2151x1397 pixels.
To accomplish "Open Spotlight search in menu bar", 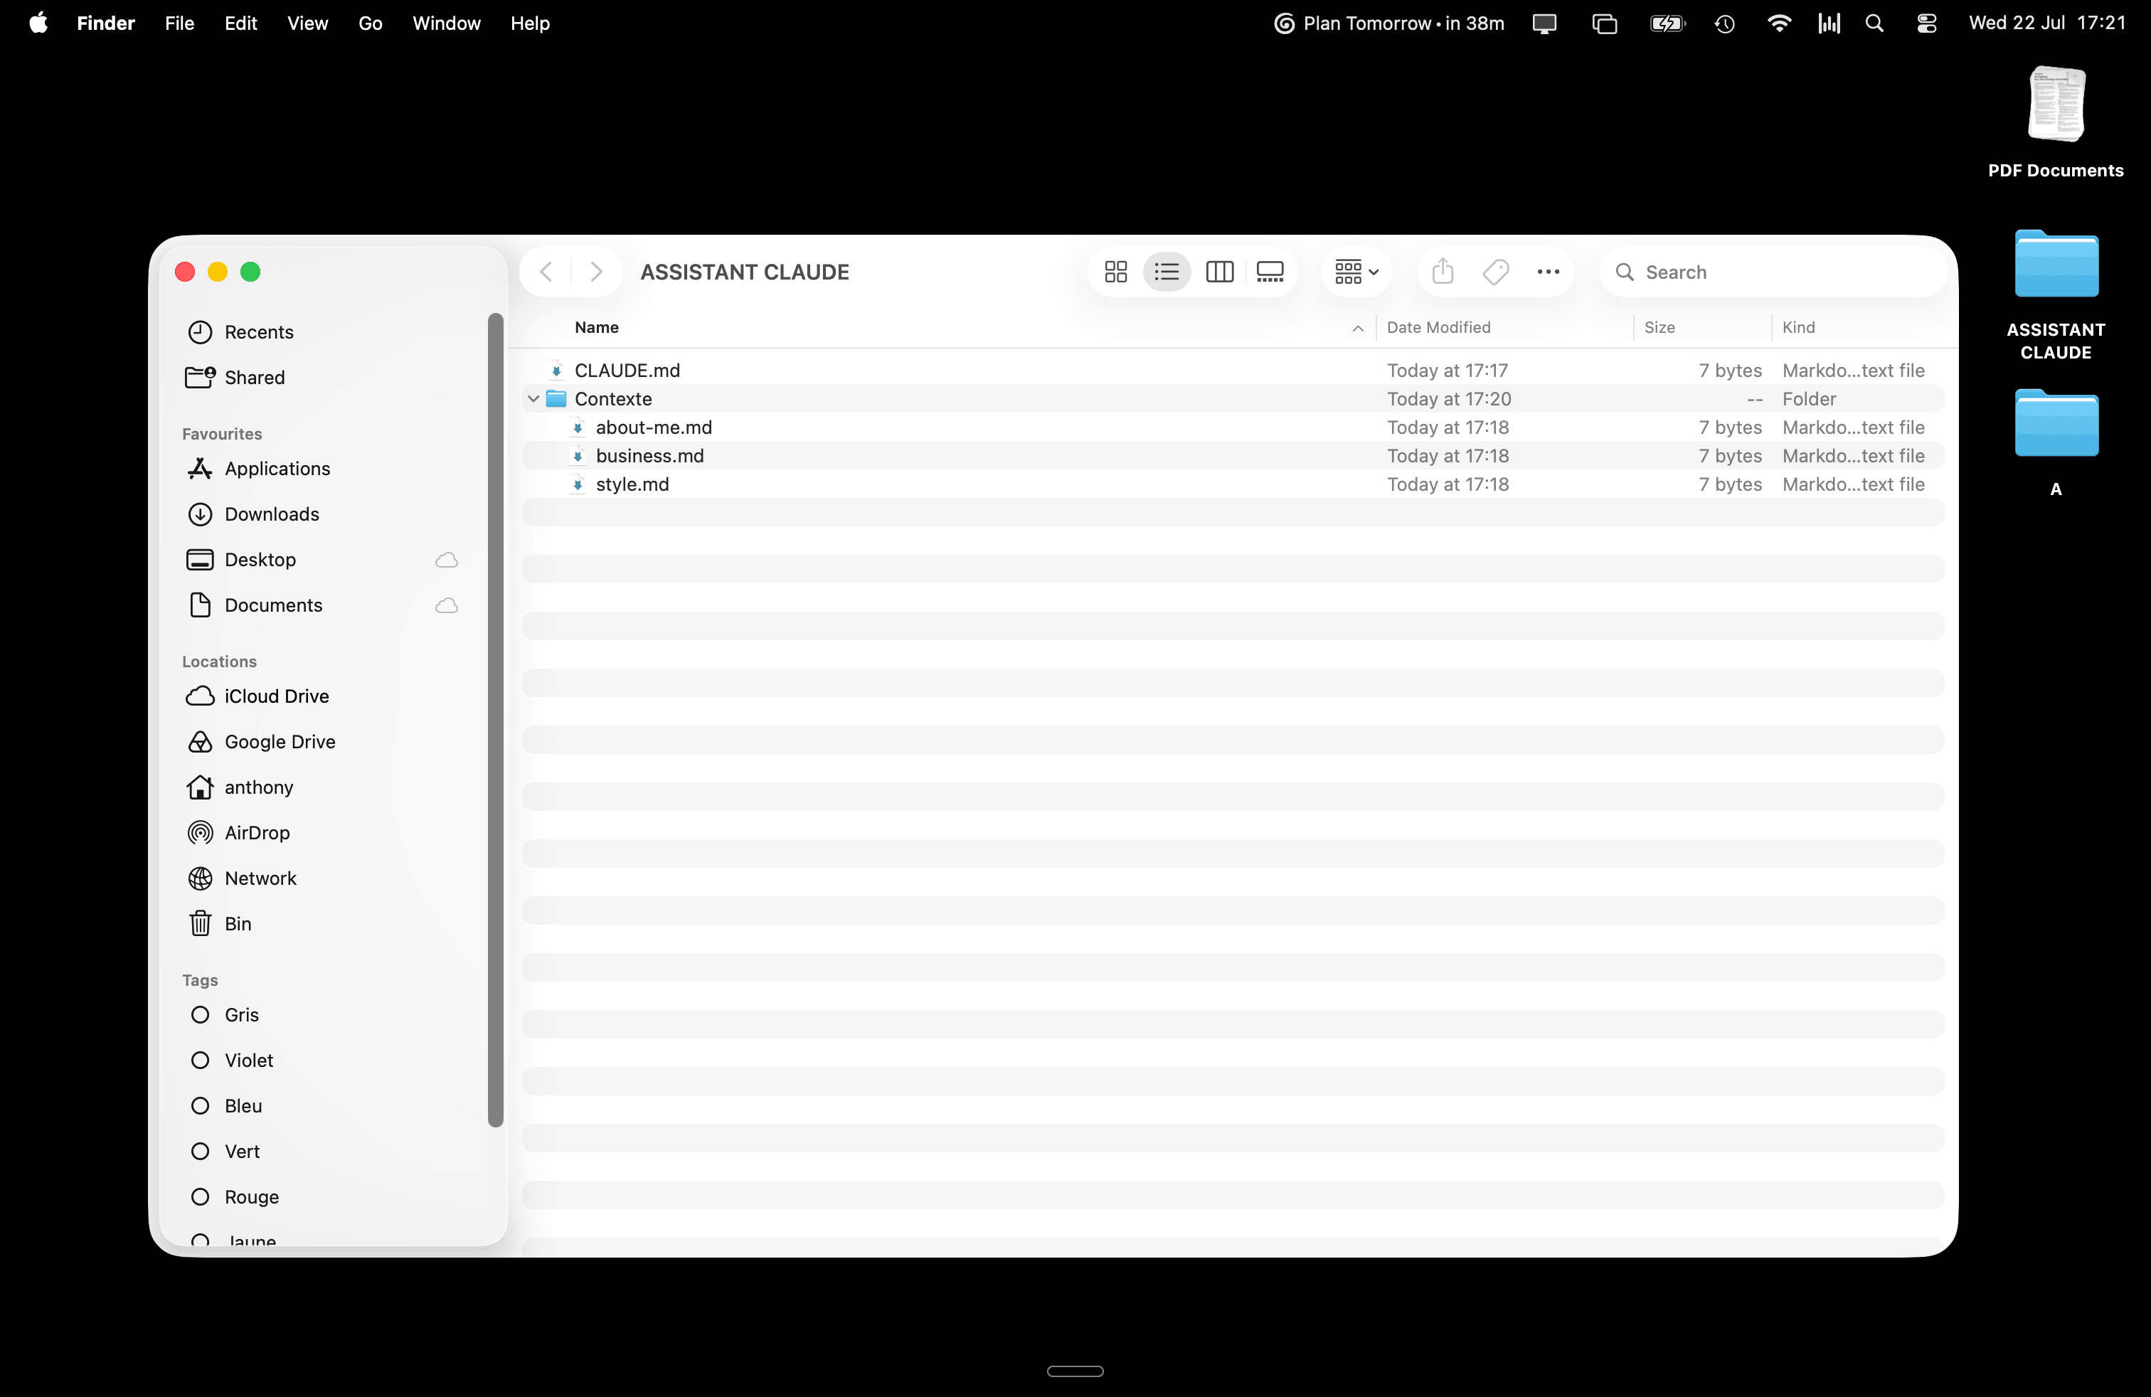I will coord(1874,23).
